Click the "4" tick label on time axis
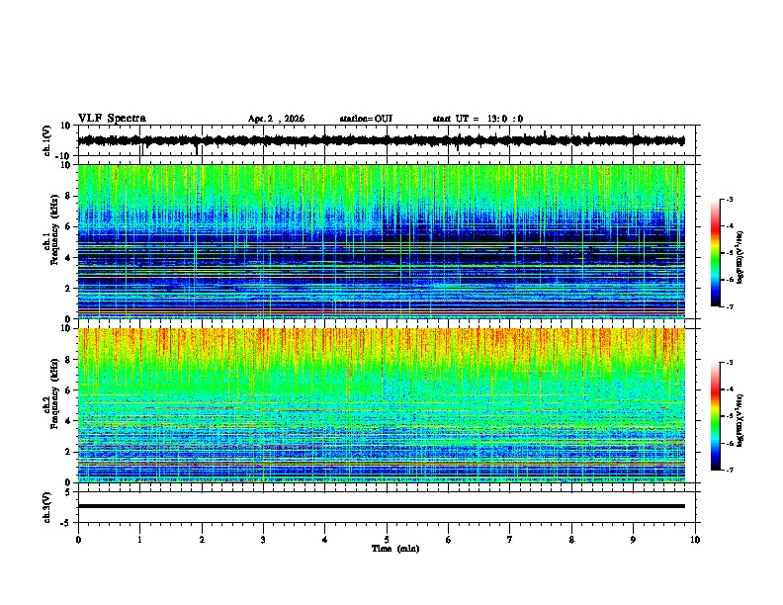This screenshot has height=605, width=783. (x=325, y=540)
